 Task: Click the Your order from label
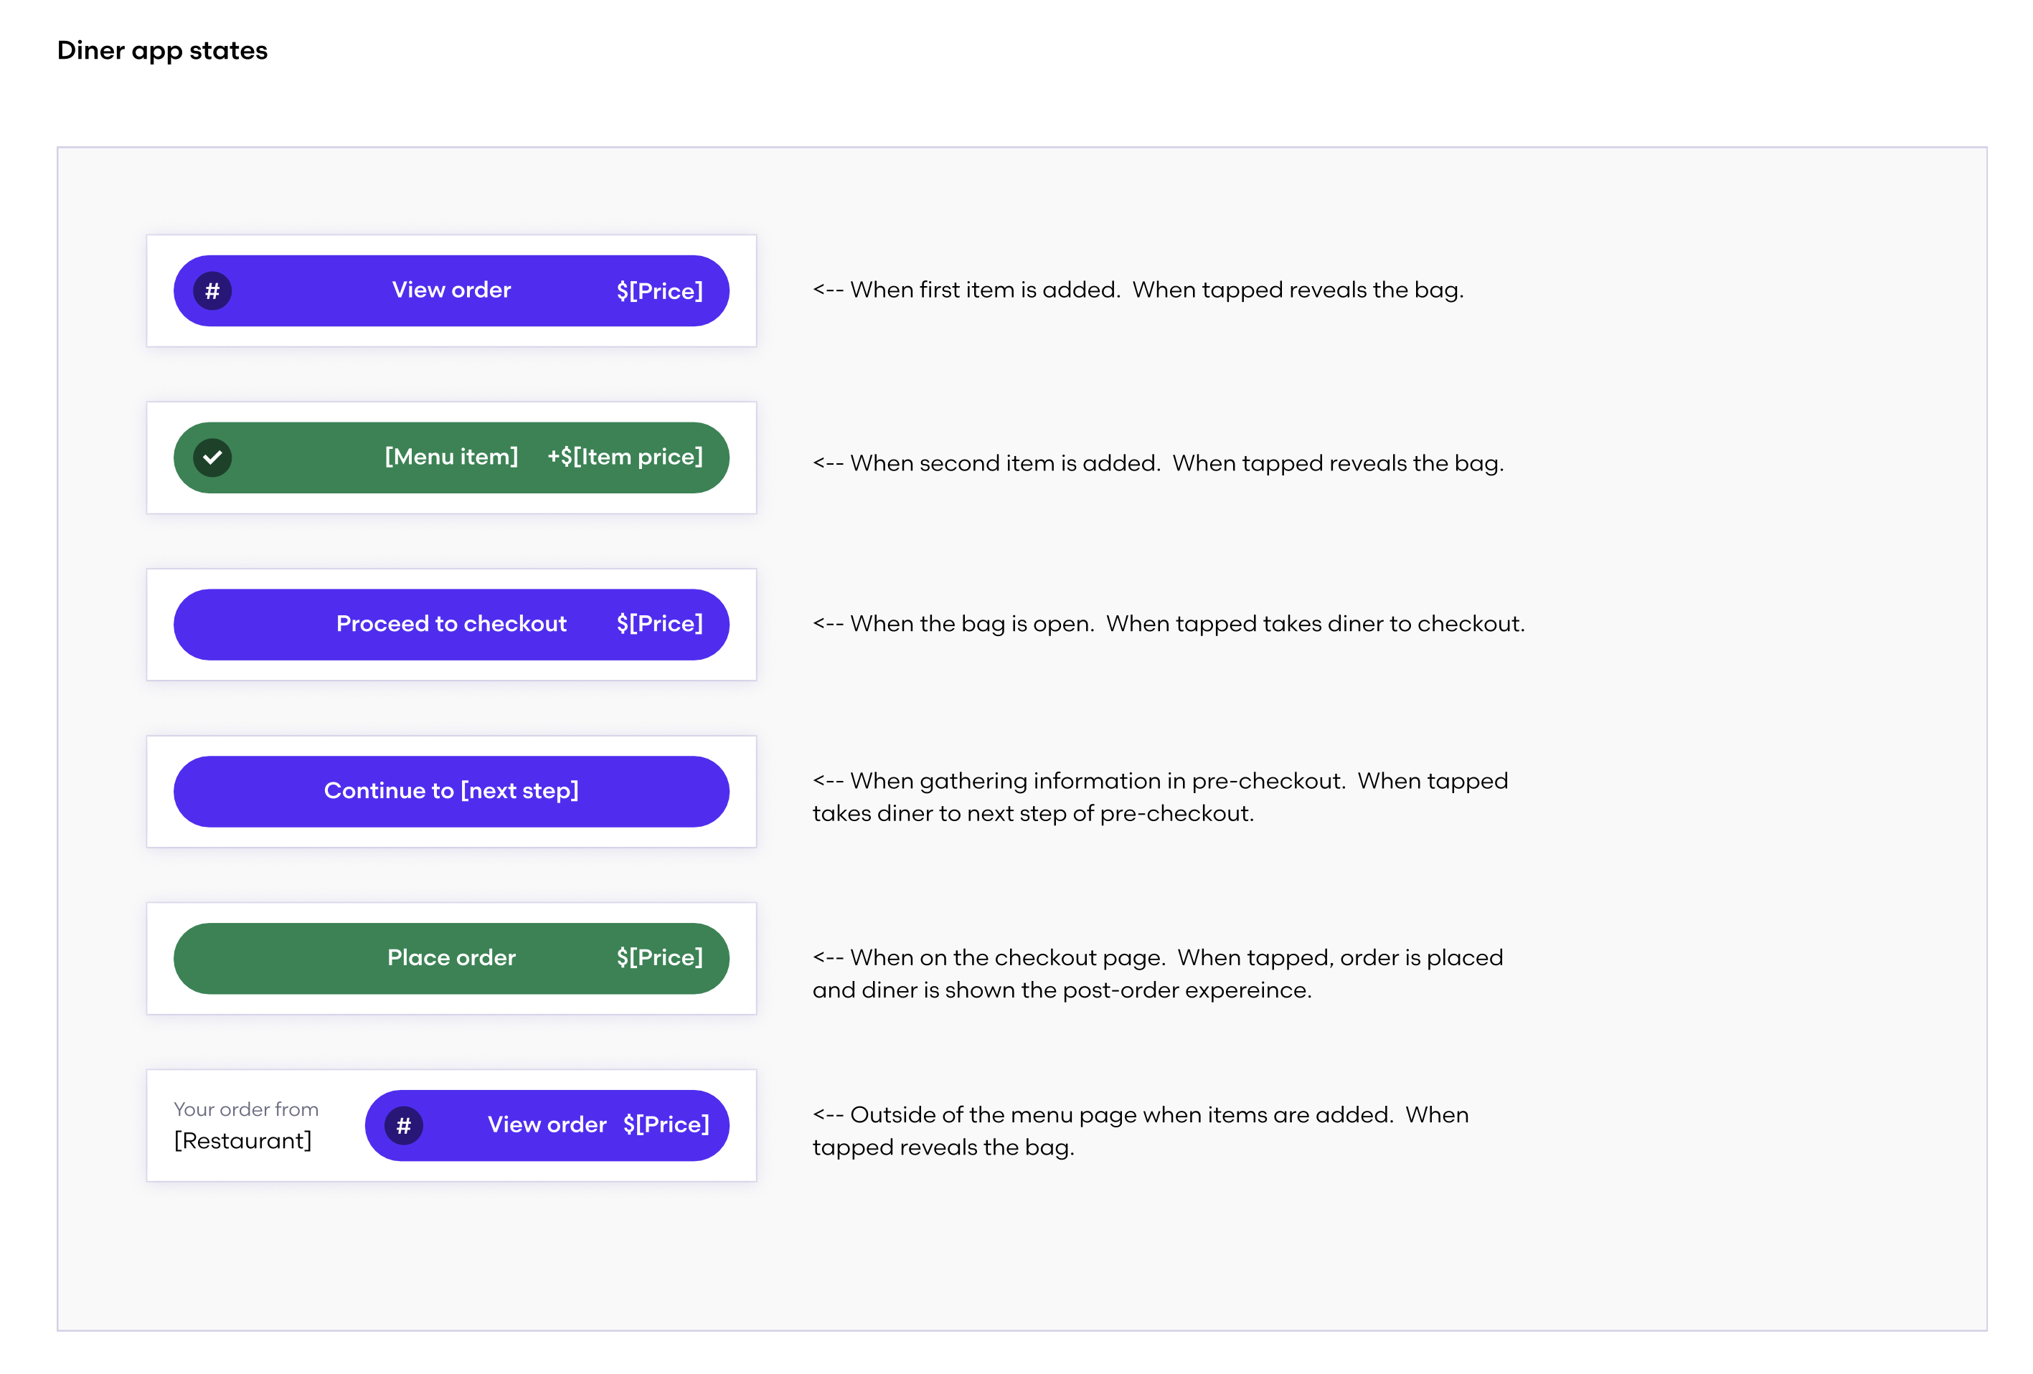coord(246,1109)
